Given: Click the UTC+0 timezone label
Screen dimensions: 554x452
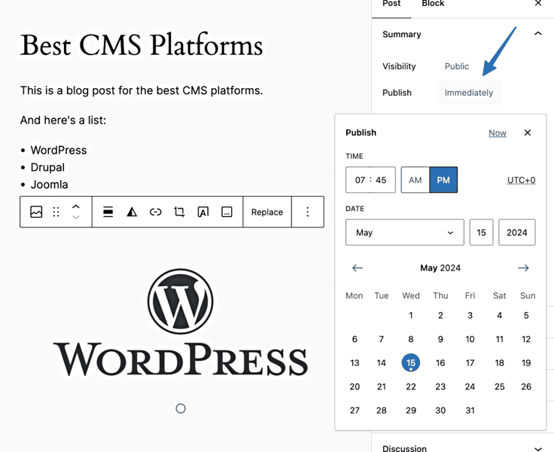Looking at the screenshot, I should [521, 180].
